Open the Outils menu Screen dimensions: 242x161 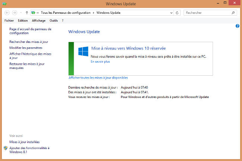[x=54, y=20]
